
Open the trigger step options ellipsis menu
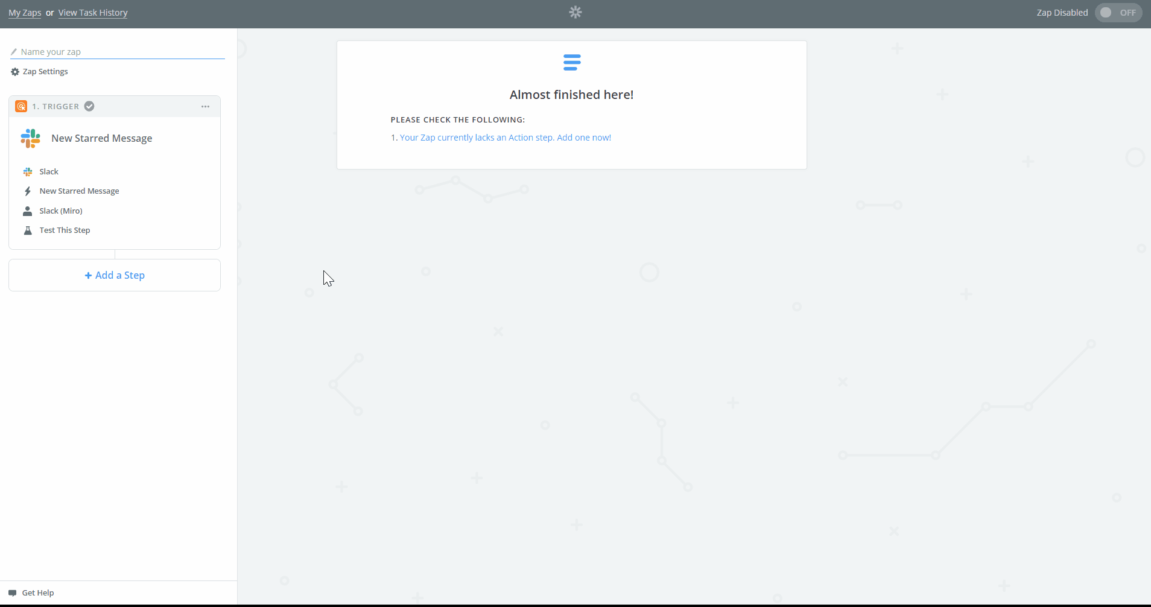(206, 106)
